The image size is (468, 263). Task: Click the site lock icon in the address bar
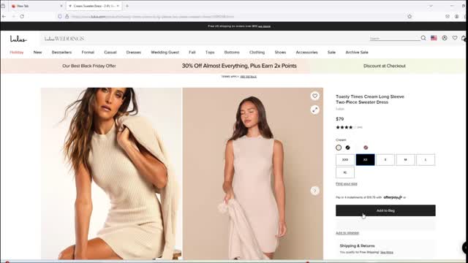[x=67, y=16]
